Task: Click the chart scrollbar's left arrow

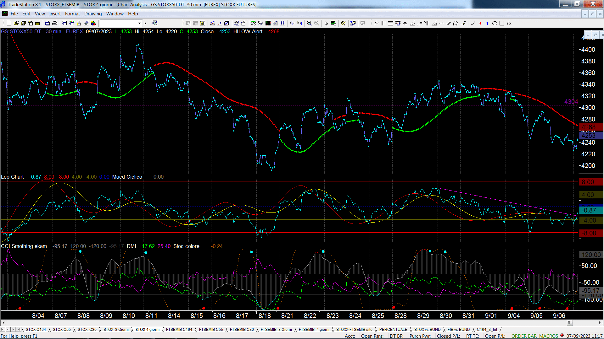Action: [x=3, y=323]
